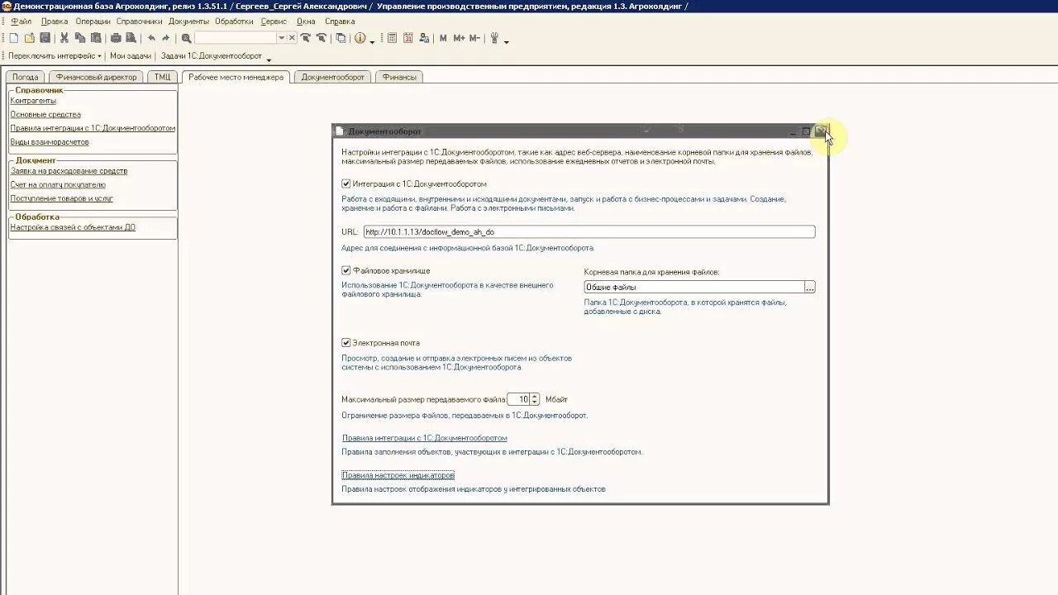
Task: Open Правила настроек индикаторов link
Action: (398, 475)
